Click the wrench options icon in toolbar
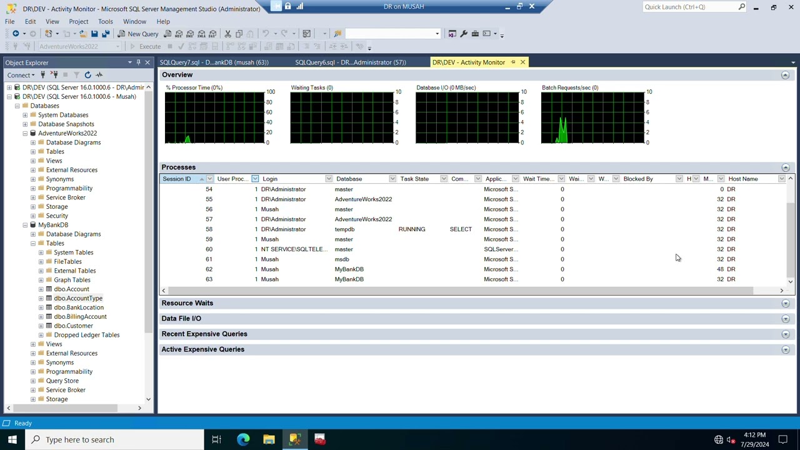 [x=464, y=34]
